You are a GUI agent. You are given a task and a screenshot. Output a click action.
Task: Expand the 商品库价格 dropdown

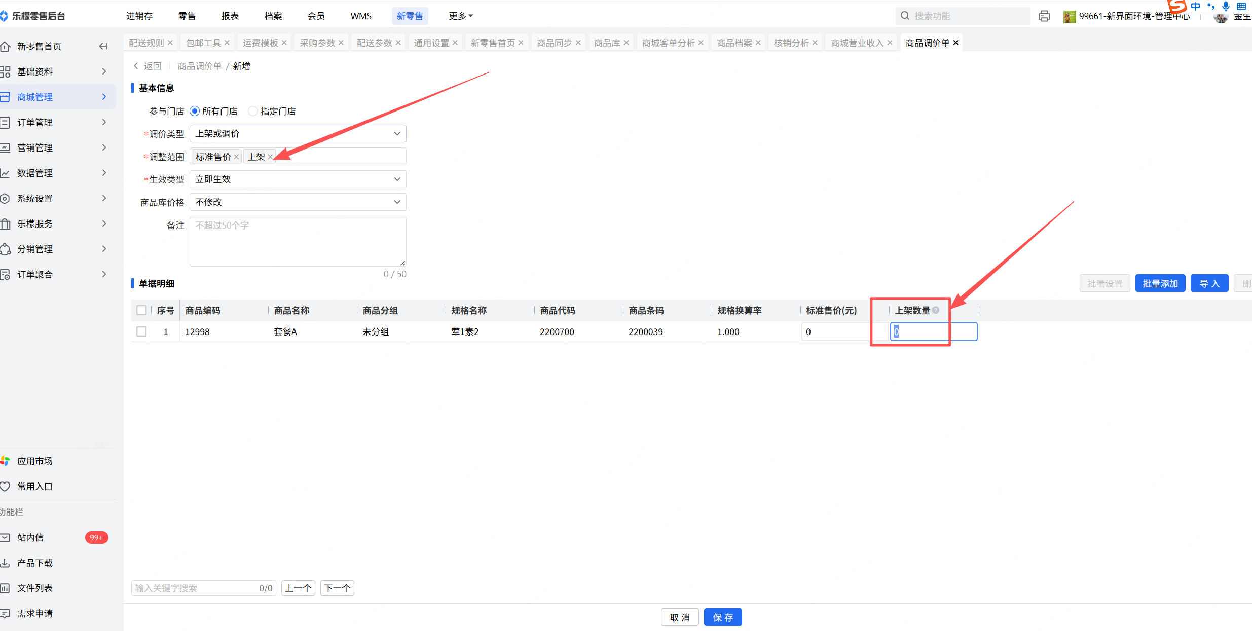pos(298,202)
